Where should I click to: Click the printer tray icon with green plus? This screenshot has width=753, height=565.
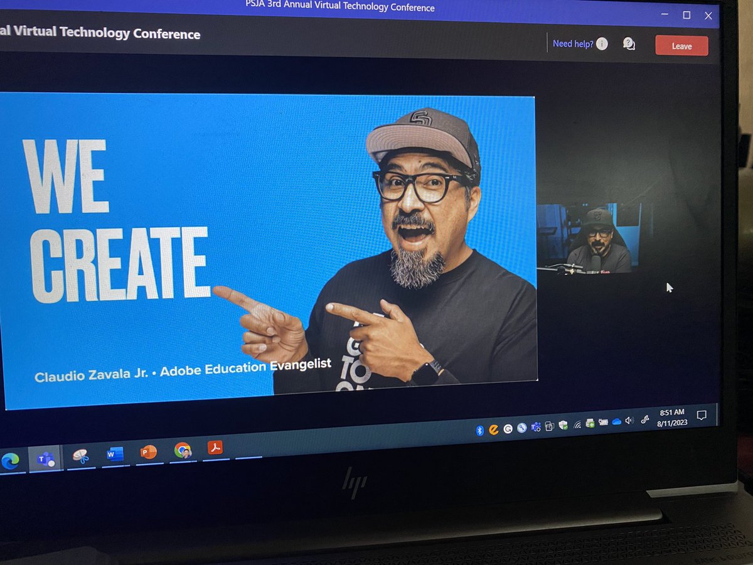point(590,423)
